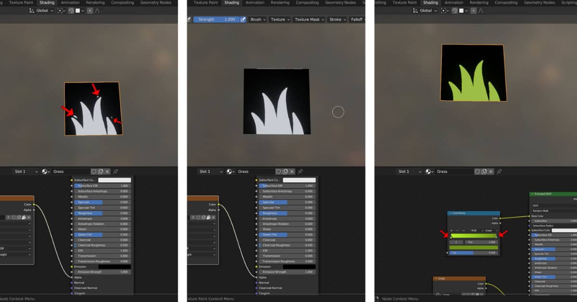Open the Linear interpolation dropdown on ColorRamp
Viewport: 577px width, 302px height.
[490, 230]
